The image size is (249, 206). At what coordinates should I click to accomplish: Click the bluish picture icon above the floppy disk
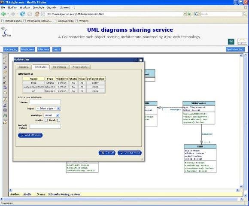click(5, 105)
